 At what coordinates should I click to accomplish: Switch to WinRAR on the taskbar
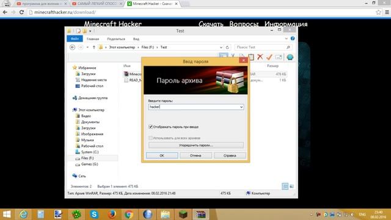point(201,215)
